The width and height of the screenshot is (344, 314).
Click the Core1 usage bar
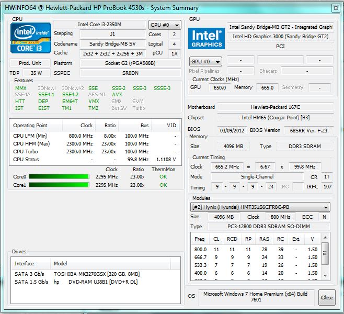59,185
